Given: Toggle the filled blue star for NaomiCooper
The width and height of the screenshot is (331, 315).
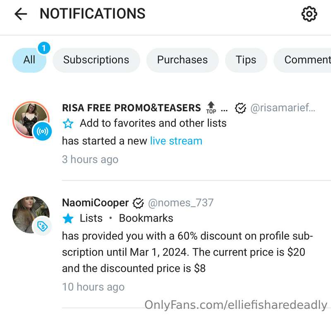Looking at the screenshot, I should tap(68, 218).
